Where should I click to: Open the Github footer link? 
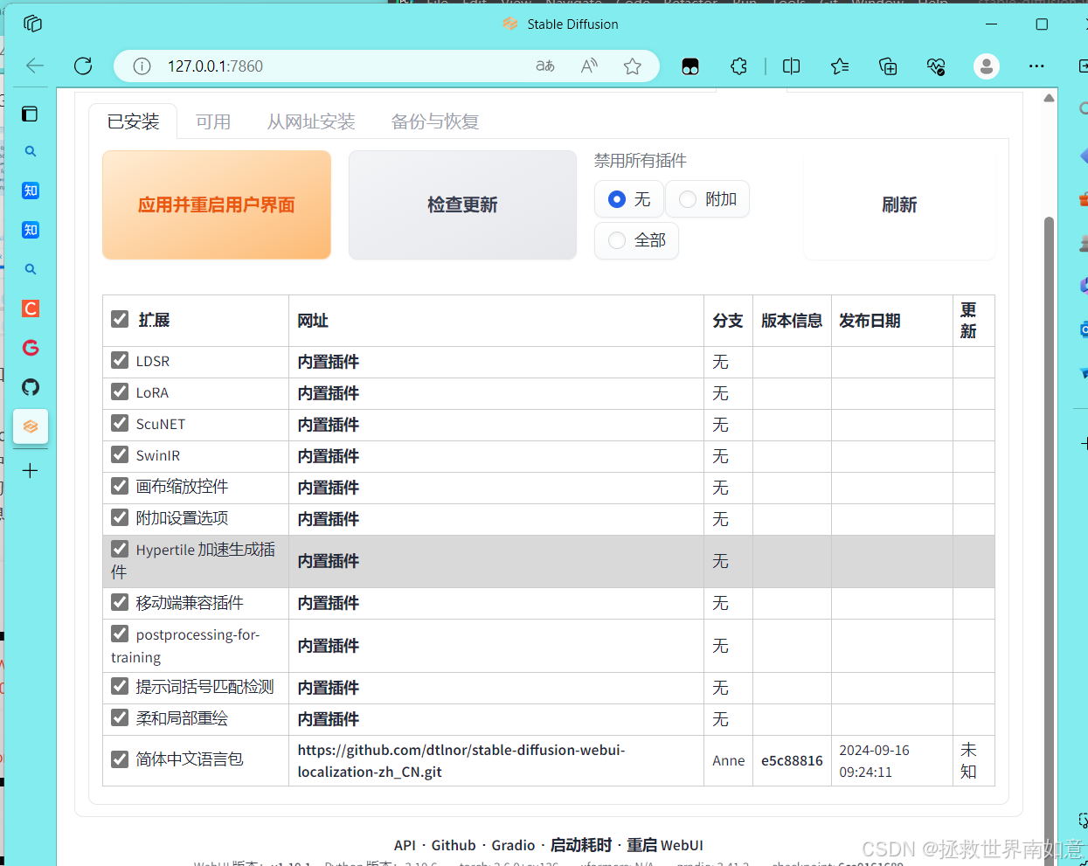(x=454, y=845)
